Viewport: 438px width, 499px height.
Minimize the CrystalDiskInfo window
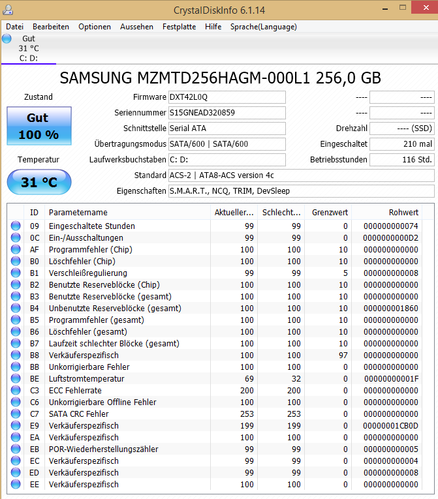(x=385, y=8)
